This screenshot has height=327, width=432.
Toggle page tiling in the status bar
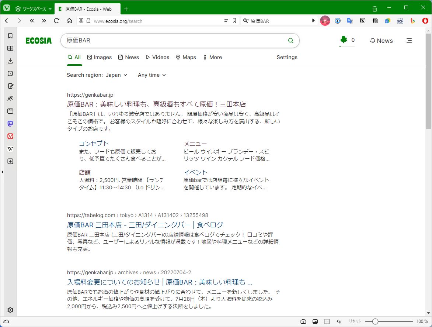tap(327, 321)
